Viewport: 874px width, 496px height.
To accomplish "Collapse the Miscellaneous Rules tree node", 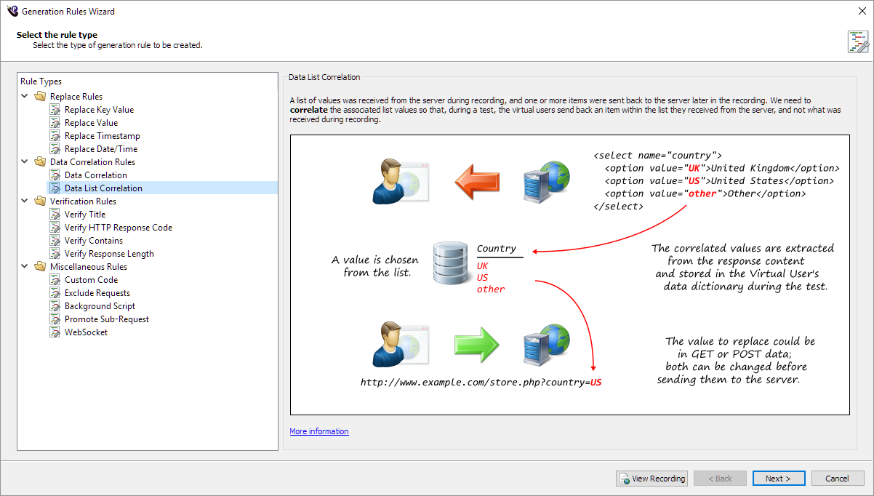I will click(25, 267).
